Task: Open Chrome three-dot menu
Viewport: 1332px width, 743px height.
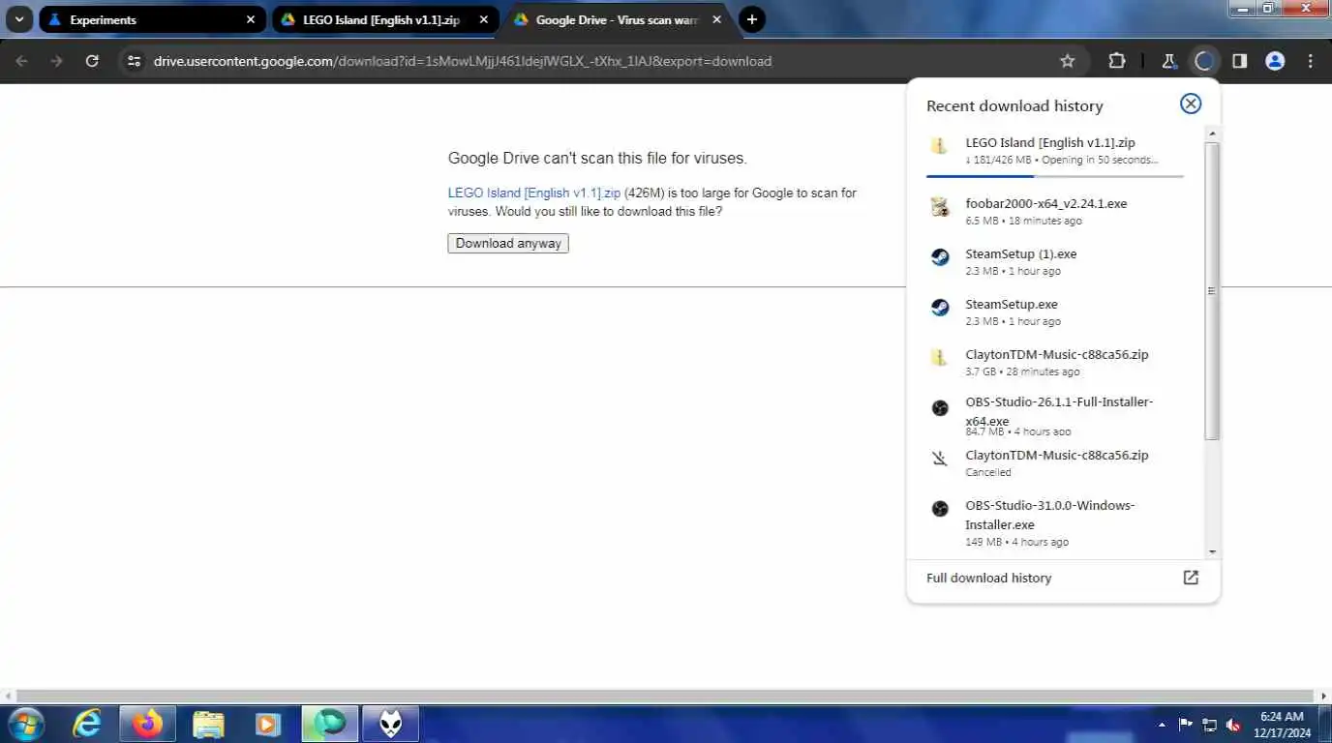Action: 1311,61
